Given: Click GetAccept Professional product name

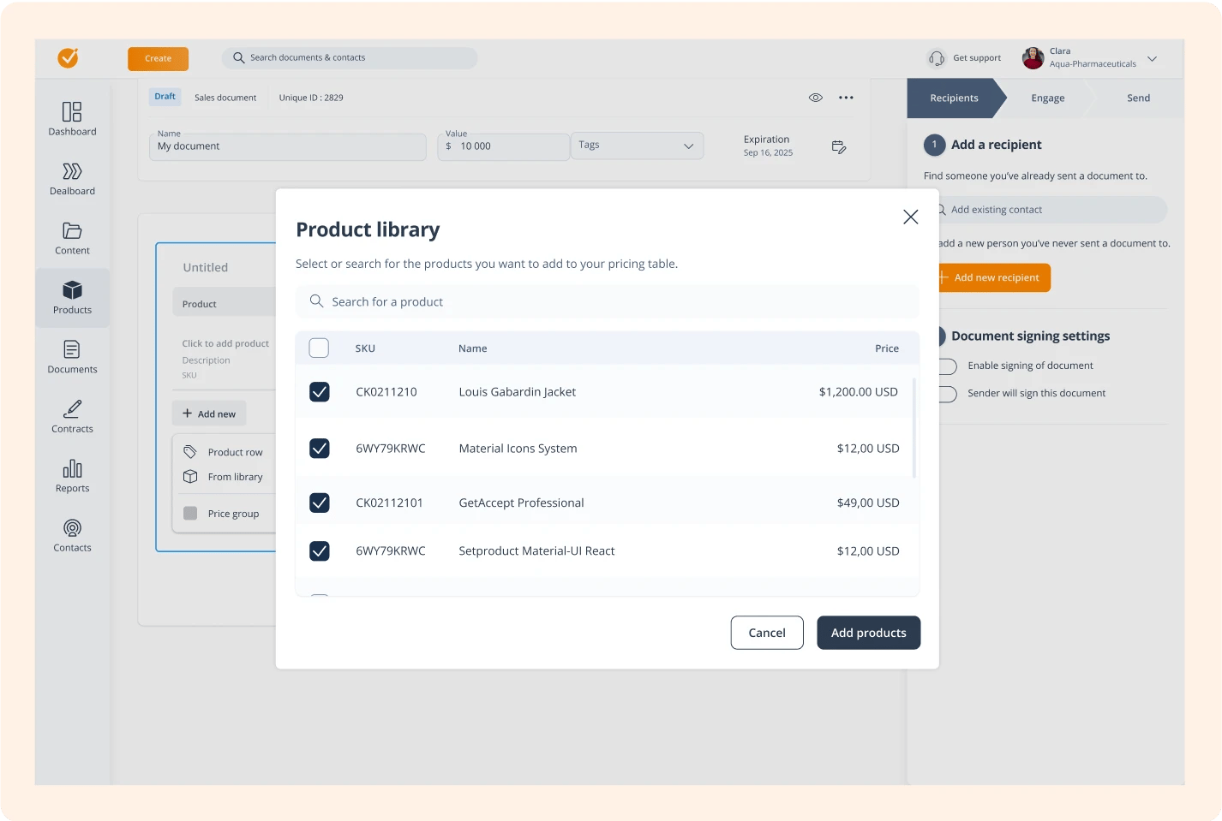Looking at the screenshot, I should point(521,503).
